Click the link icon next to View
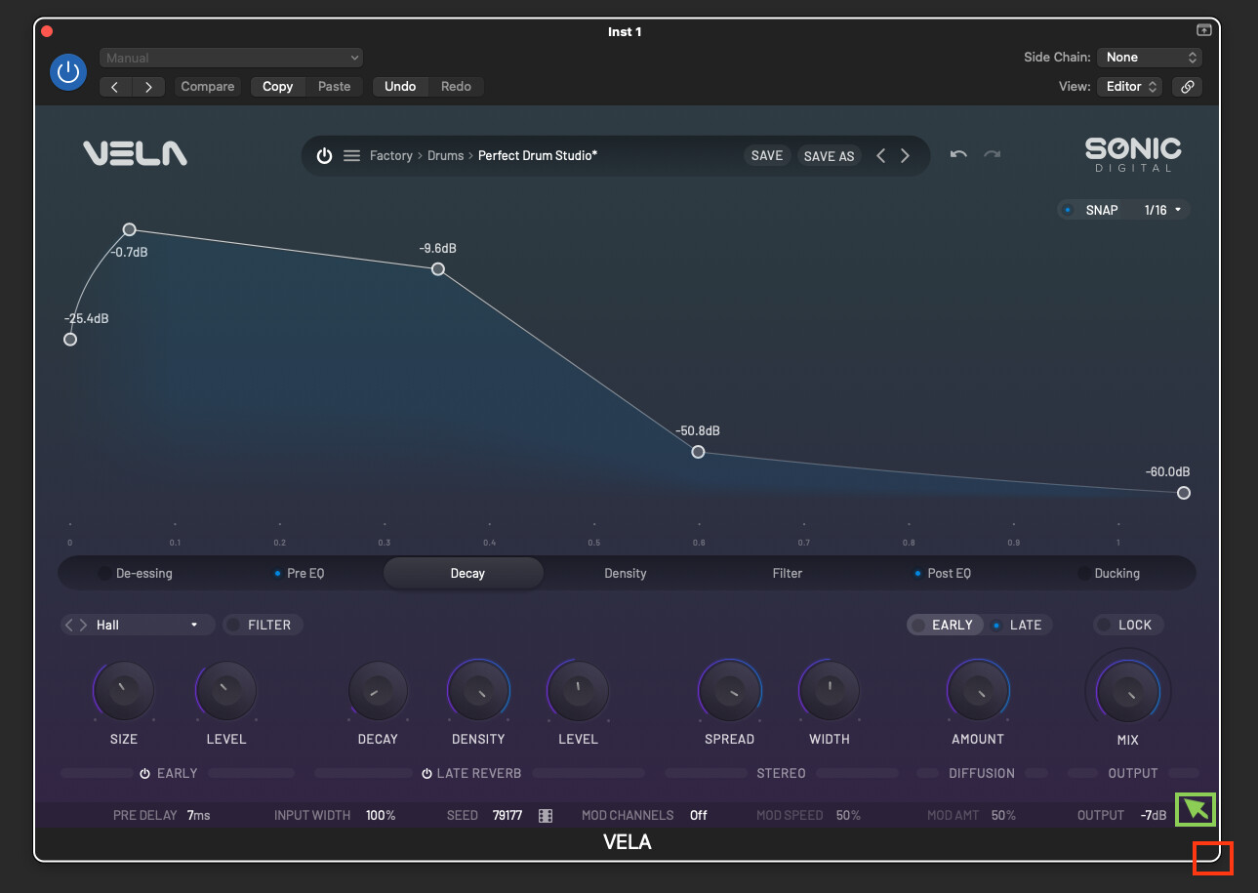Screen dimensions: 1258x893 [x=1187, y=87]
